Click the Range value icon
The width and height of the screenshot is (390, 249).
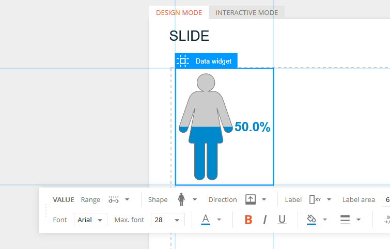click(114, 199)
